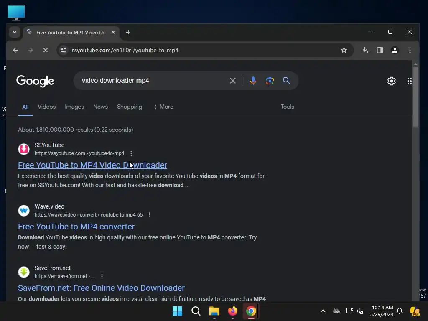Image resolution: width=428 pixels, height=321 pixels.
Task: Click the SSYouTube site favicon
Action: tap(24, 149)
